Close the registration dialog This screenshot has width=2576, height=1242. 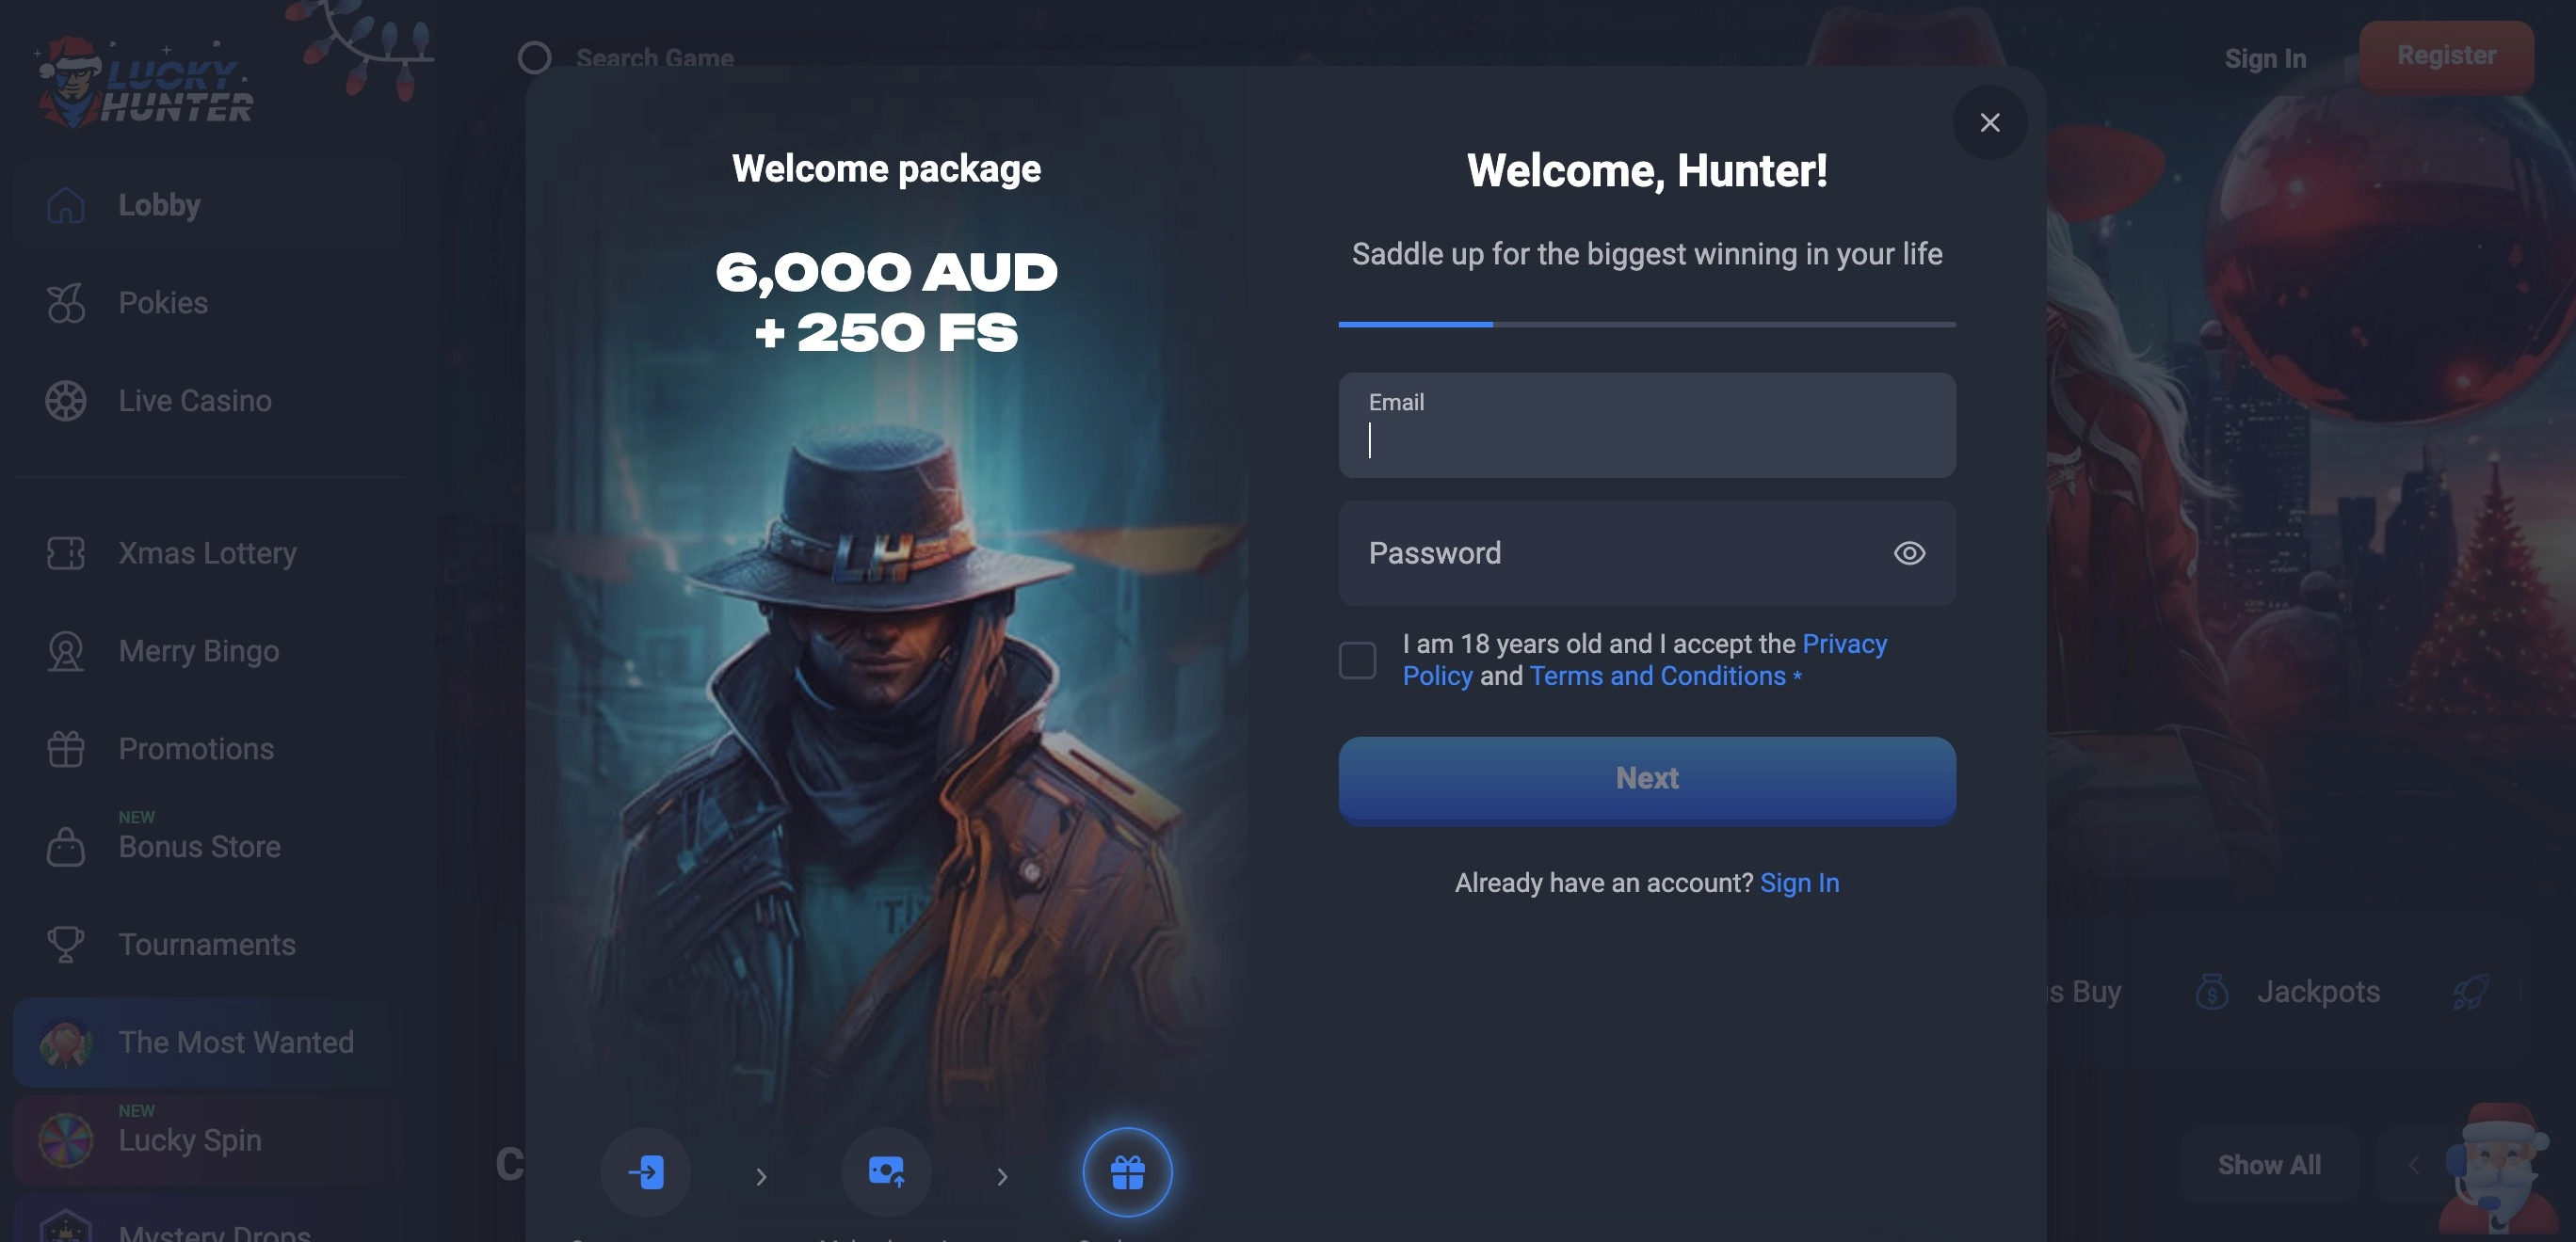point(1990,122)
